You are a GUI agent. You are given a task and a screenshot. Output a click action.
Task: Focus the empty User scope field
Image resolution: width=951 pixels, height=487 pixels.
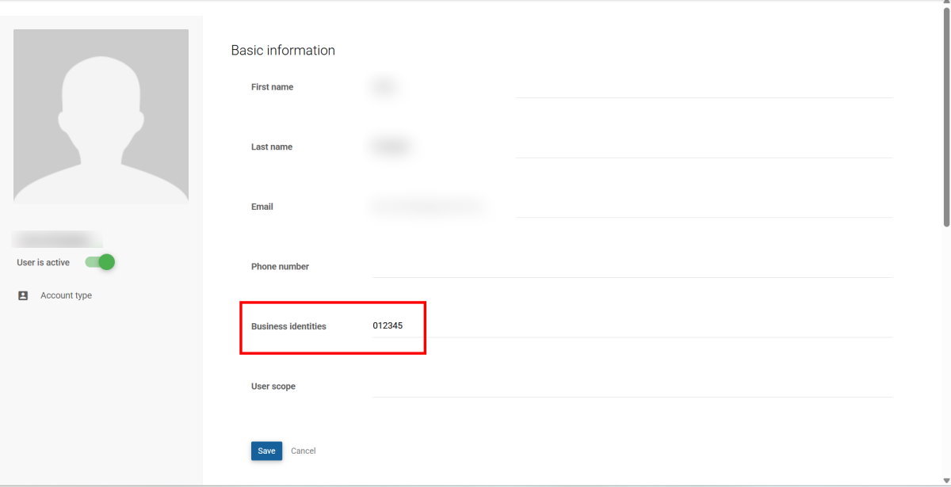[632, 386]
